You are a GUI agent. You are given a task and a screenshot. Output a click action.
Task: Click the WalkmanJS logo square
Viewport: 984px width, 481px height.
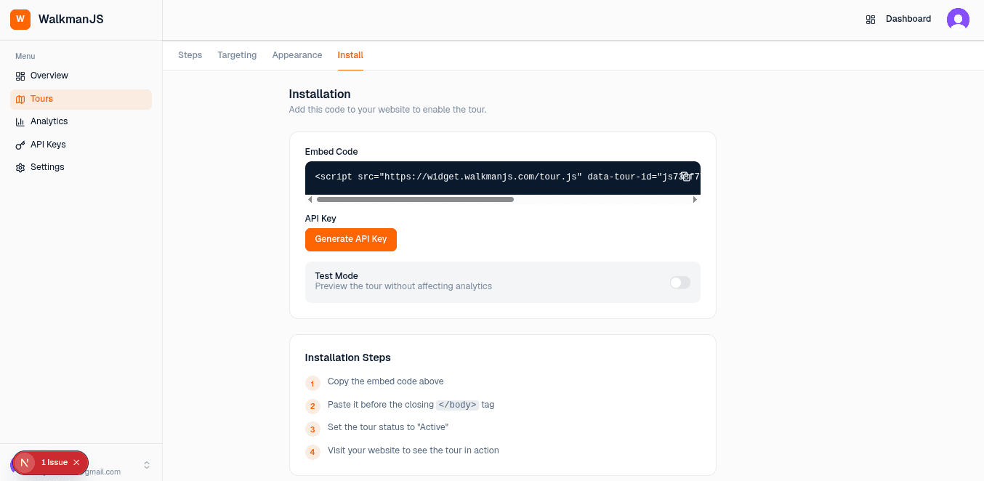20,19
